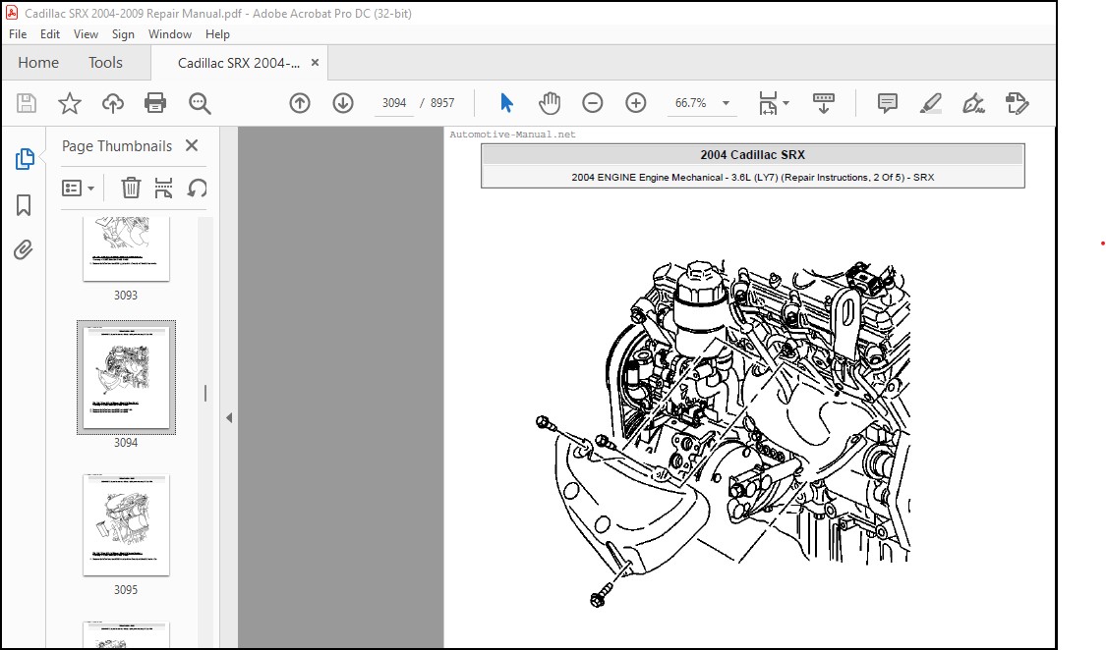Click the 2004 Cadillac SRX page heading
The width and height of the screenshot is (1106, 650).
753,155
